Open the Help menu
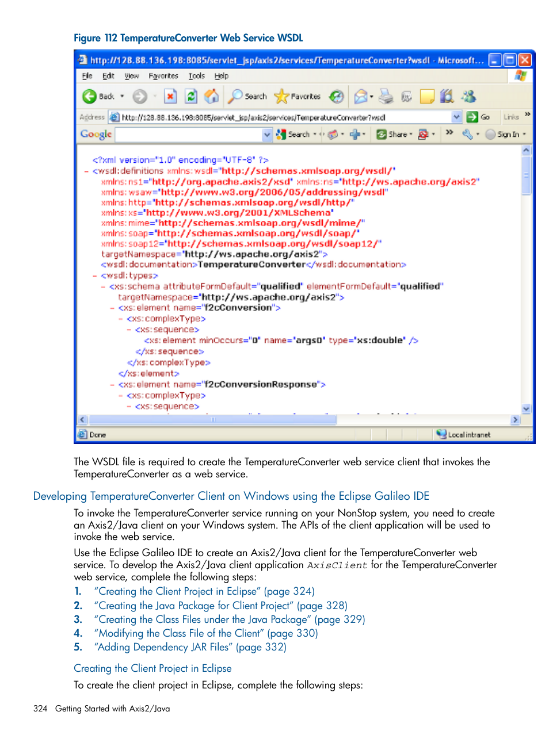This screenshot has width=549, height=731. pos(222,76)
